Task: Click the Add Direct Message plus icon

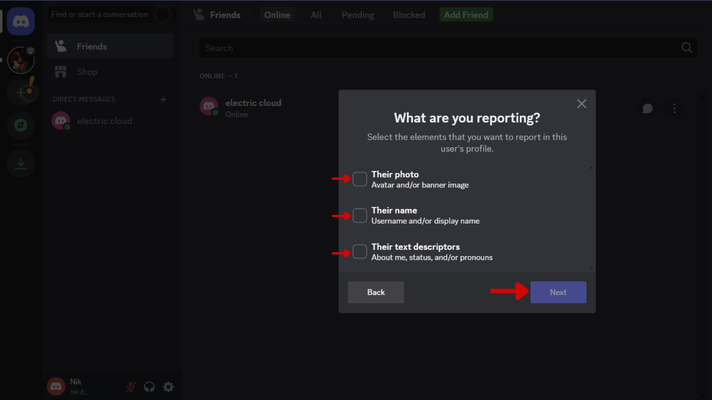Action: (164, 99)
